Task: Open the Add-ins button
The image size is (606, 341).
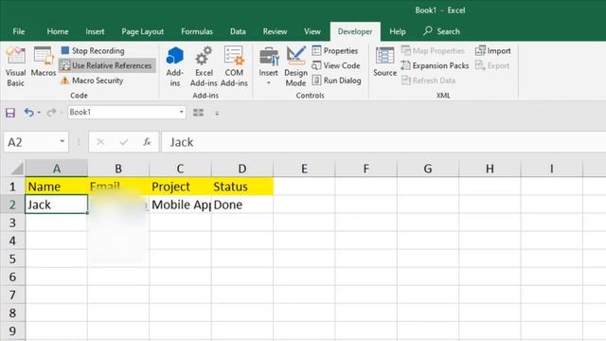Action: tap(174, 66)
